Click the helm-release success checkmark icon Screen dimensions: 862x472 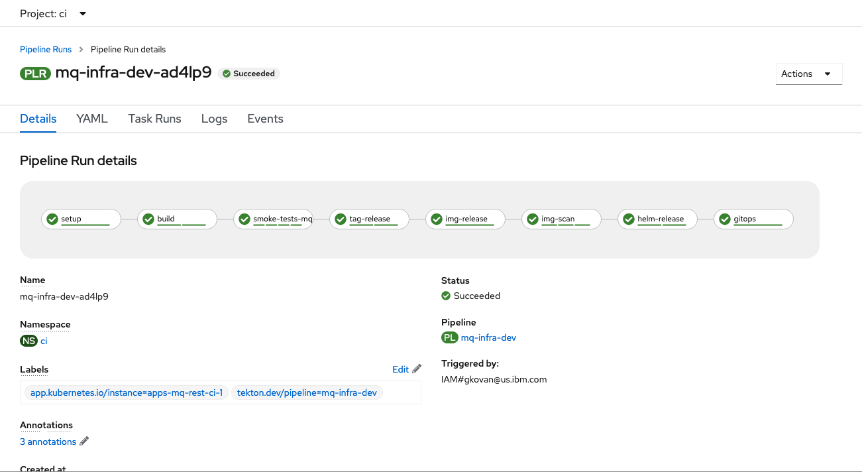629,219
